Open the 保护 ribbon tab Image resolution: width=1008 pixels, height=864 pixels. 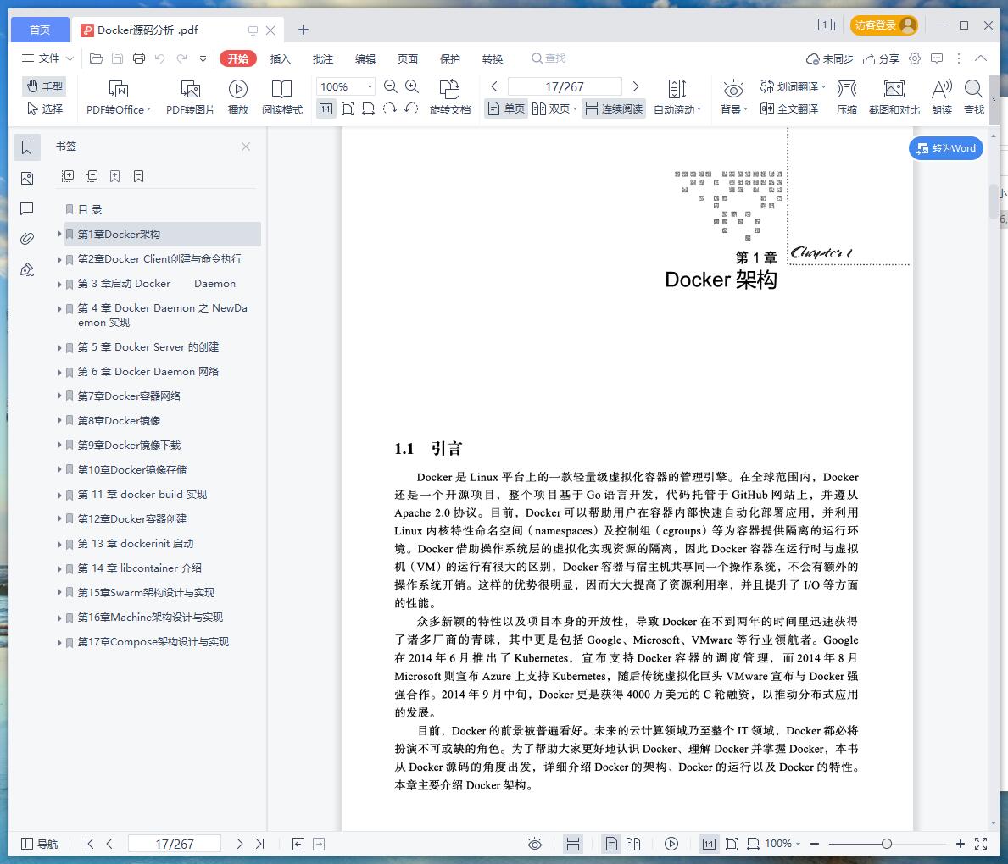(x=450, y=58)
